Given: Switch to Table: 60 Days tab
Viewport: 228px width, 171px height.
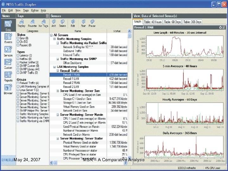Looking at the screenshot, I should 172,22.
